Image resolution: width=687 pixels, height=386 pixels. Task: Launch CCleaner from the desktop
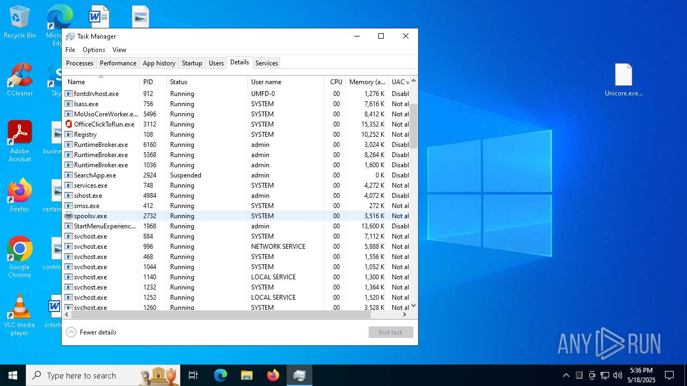click(20, 79)
